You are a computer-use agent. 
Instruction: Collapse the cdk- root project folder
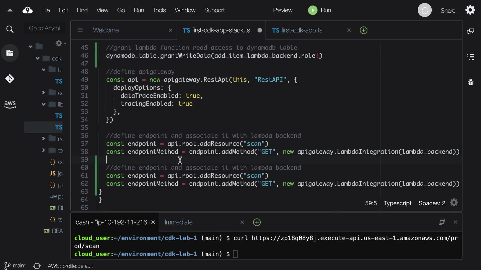(x=38, y=58)
